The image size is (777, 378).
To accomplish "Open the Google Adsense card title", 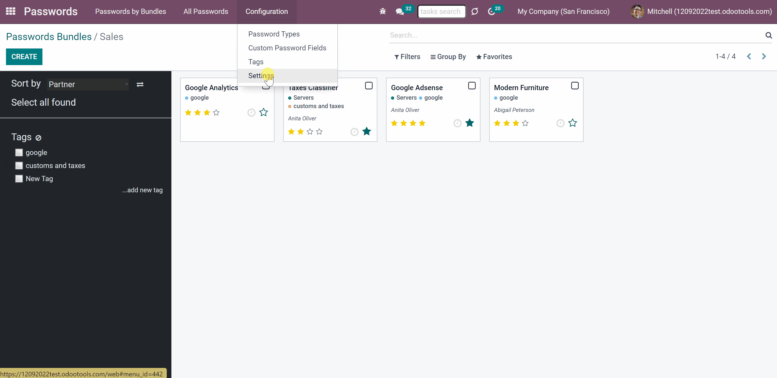I will 417,88.
